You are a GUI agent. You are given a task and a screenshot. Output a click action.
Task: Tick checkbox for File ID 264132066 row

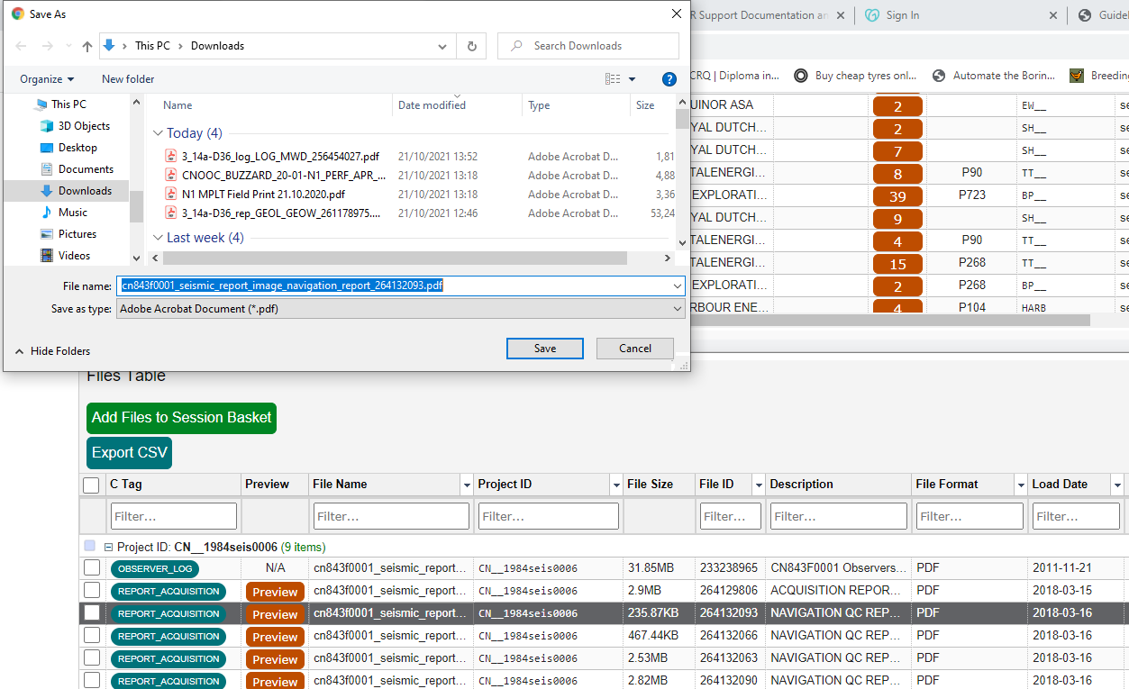coord(92,636)
